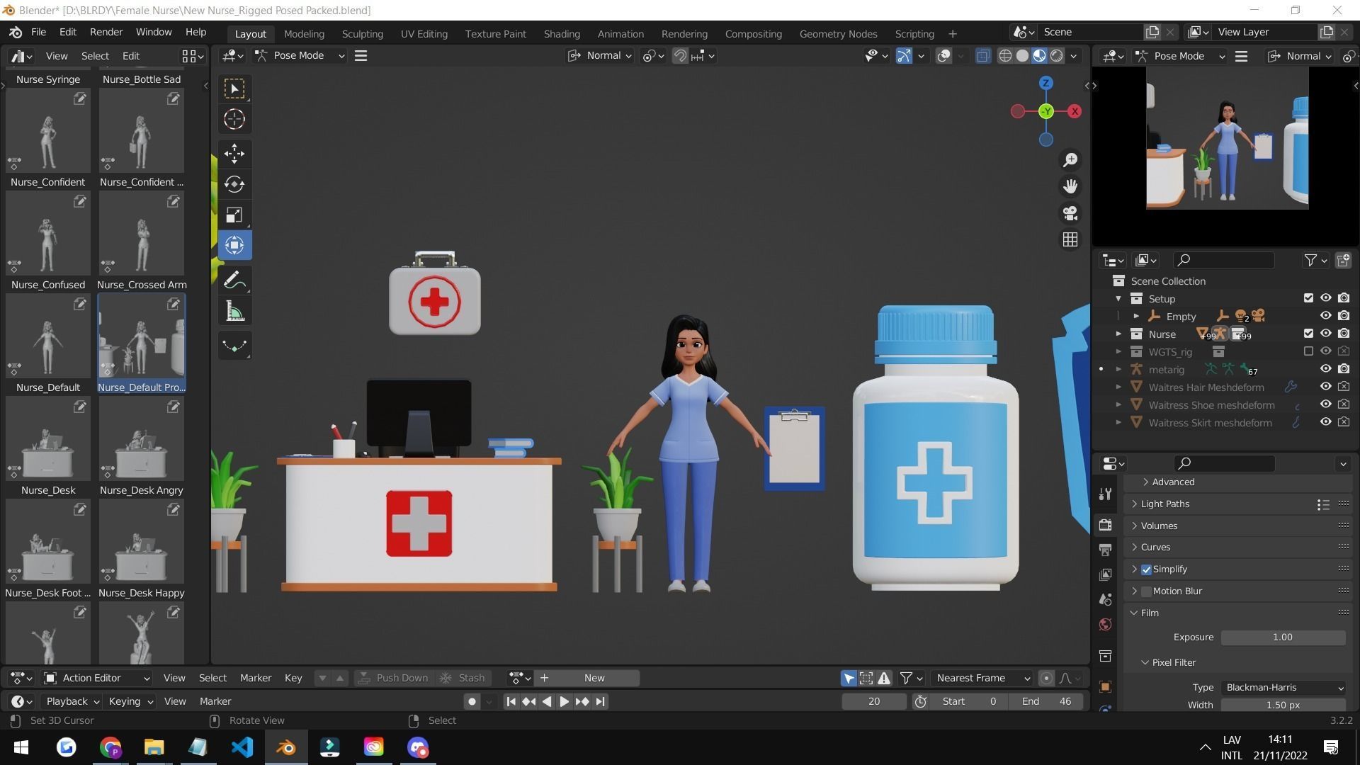Switch perspective/orthographic grid icon
Image resolution: width=1360 pixels, height=765 pixels.
pyautogui.click(x=1070, y=239)
